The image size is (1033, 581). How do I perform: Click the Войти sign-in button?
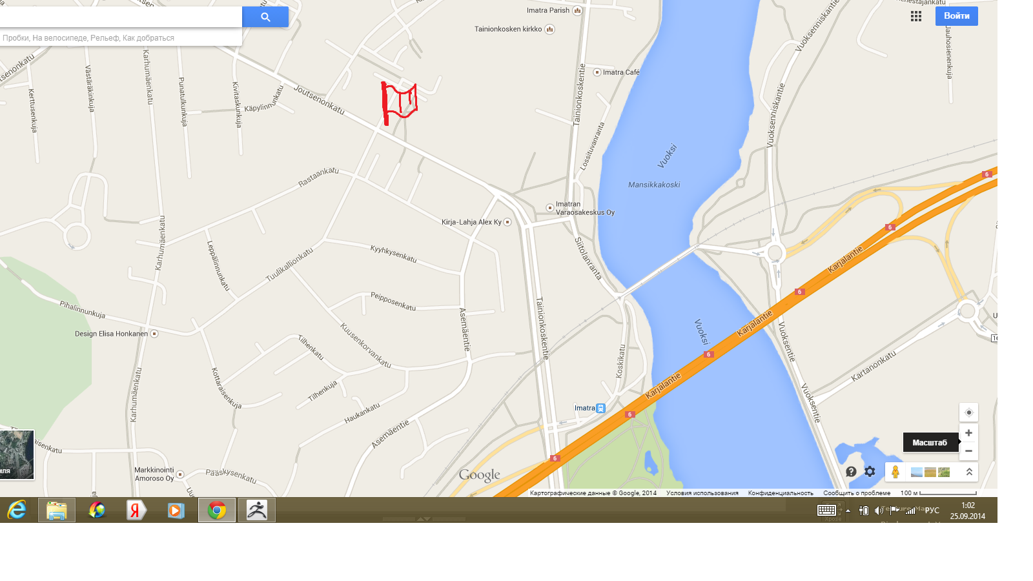pos(956,16)
